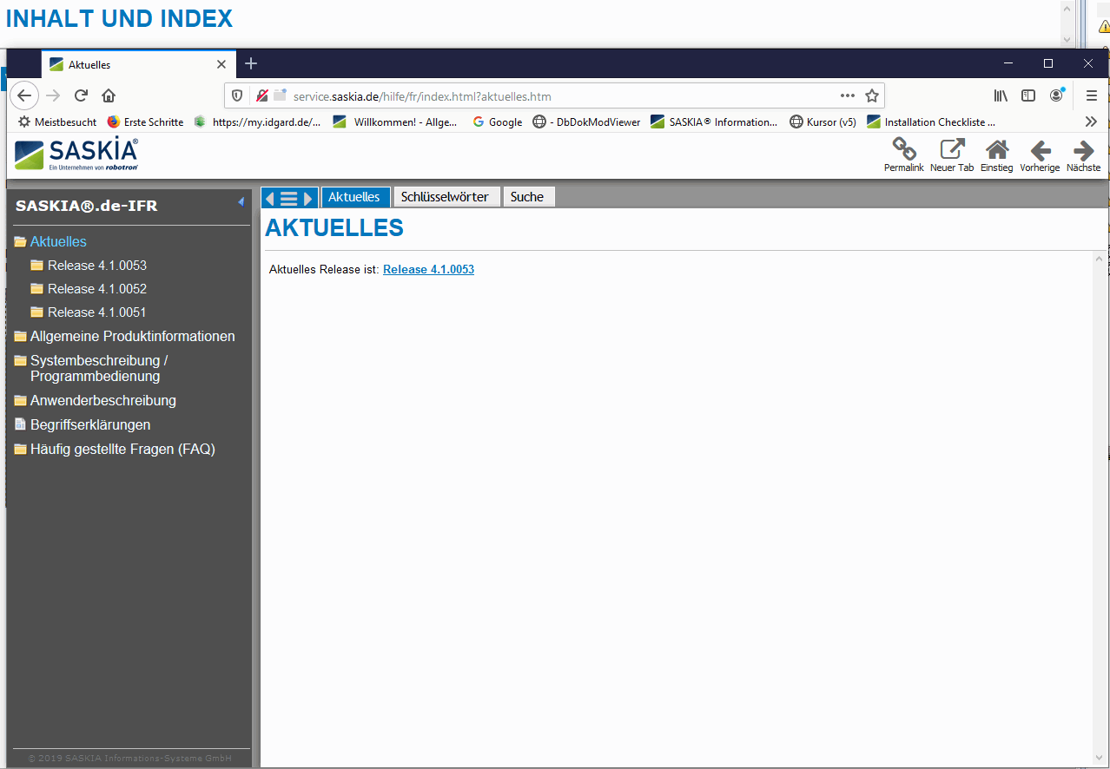Open the Release 4.1.0053 hyperlink
Image resolution: width=1110 pixels, height=769 pixels.
428,270
